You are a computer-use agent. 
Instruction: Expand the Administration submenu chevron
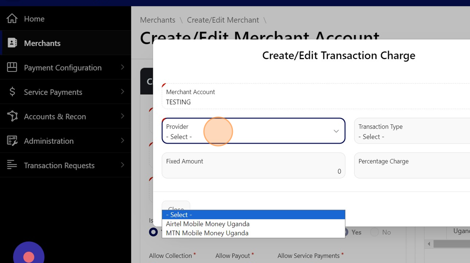point(123,140)
